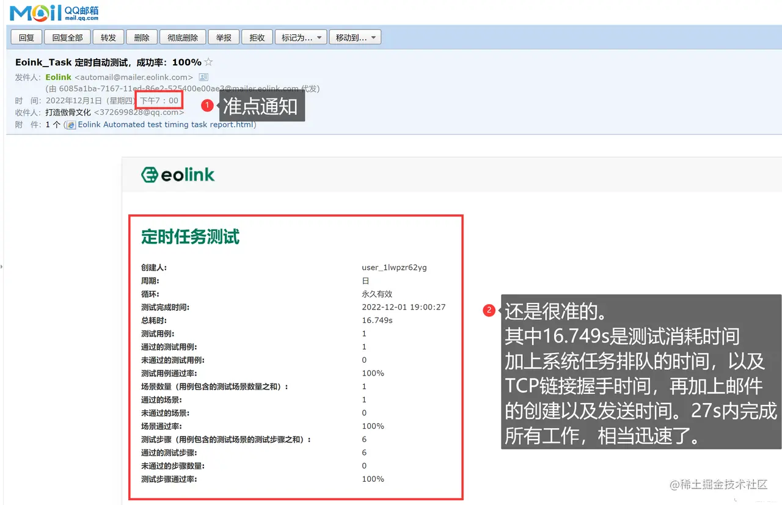Star this email with the star icon
Screen dimensions: 782x505
208,62
